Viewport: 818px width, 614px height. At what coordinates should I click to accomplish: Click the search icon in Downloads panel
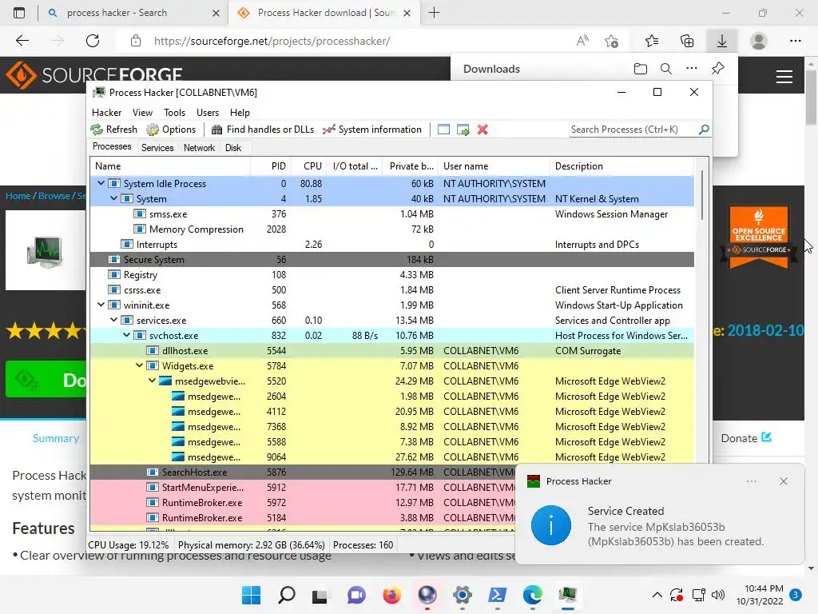click(x=665, y=69)
